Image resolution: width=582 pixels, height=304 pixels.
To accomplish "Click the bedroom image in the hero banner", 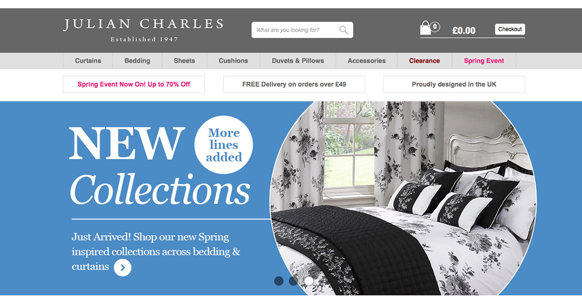I will click(x=403, y=198).
